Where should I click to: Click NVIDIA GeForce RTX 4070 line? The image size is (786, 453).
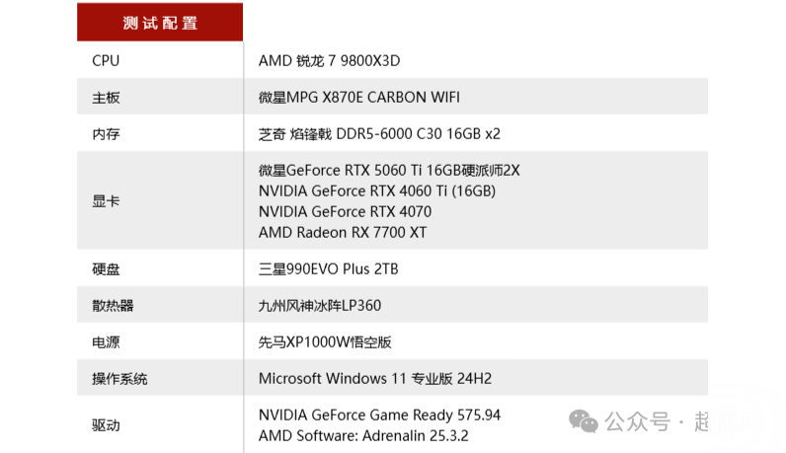pos(345,211)
